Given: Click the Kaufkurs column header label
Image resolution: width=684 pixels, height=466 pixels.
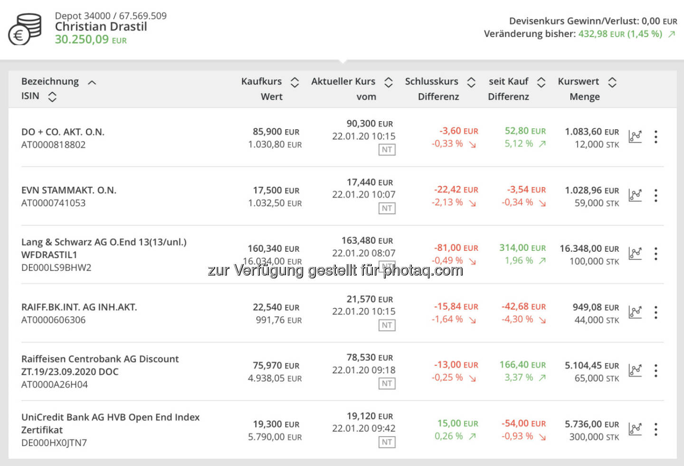Looking at the screenshot, I should pyautogui.click(x=261, y=81).
